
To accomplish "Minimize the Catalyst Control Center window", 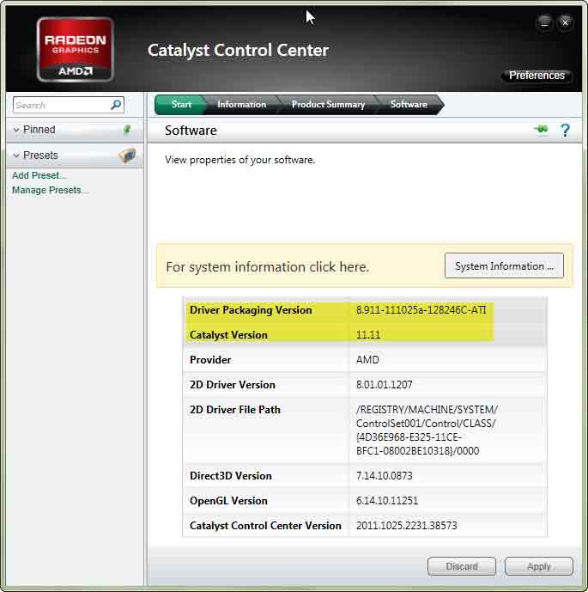I will 544,23.
